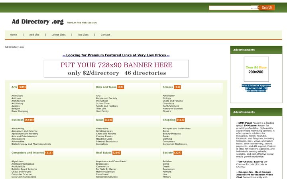Open the News category heading

pos(100,120)
